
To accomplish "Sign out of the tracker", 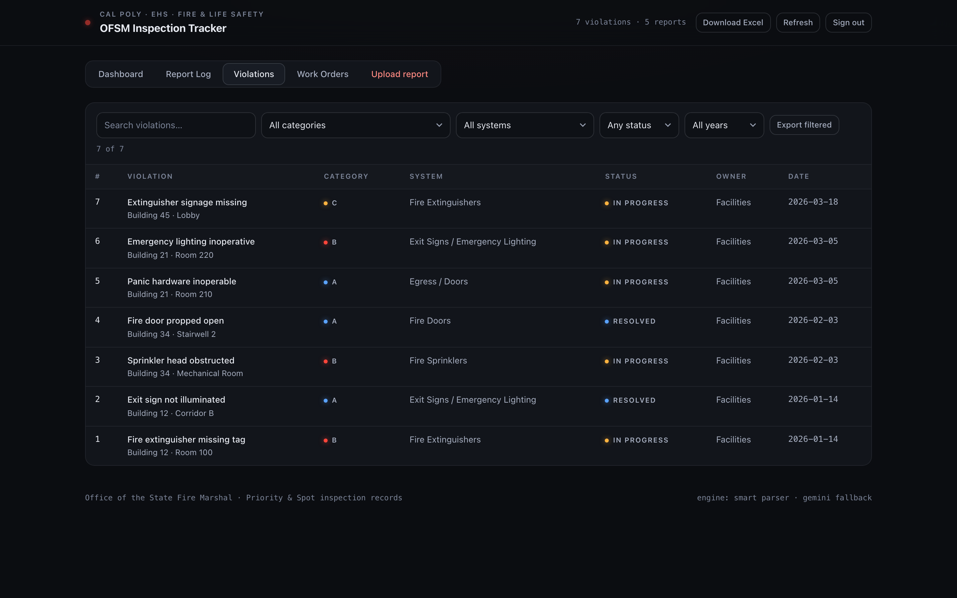I will [x=848, y=23].
